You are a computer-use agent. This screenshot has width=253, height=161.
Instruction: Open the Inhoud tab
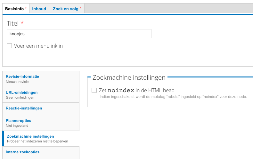(39, 9)
